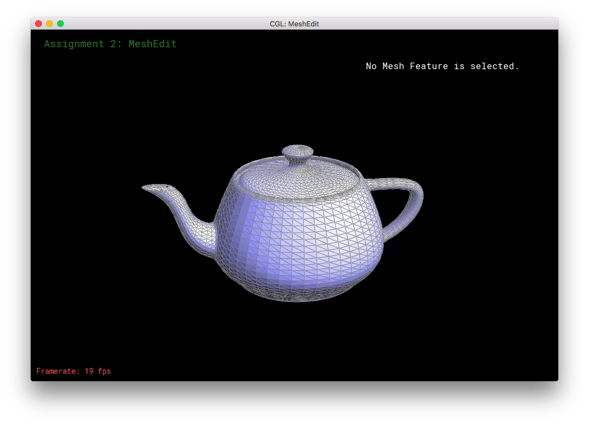This screenshot has height=425, width=589.
Task: Minimize the window with the yellow button
Action: pos(49,24)
